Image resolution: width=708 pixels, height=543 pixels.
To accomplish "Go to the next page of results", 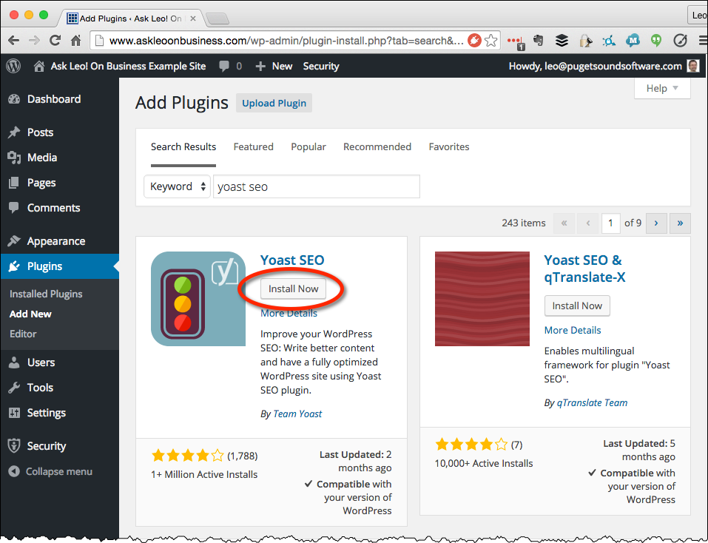I will point(656,223).
